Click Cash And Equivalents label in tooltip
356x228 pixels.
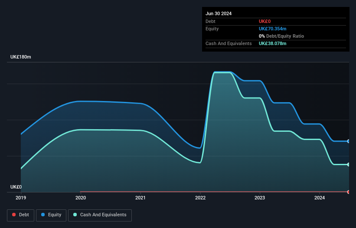pos(229,43)
